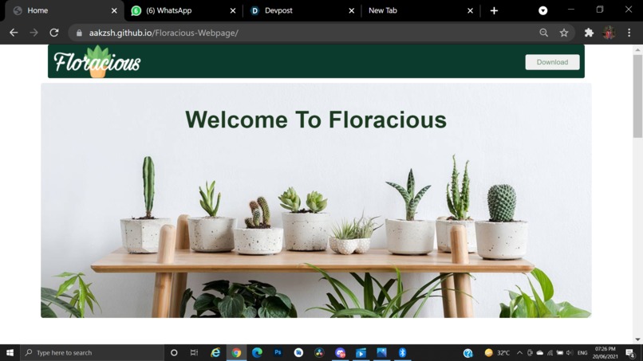Viewport: 643px width, 361px height.
Task: Click the Welcome To Floracious heading
Action: click(316, 120)
